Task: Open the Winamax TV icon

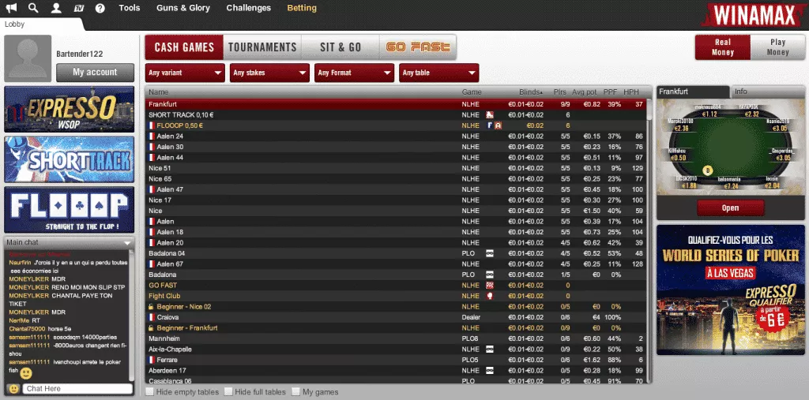Action: click(77, 8)
